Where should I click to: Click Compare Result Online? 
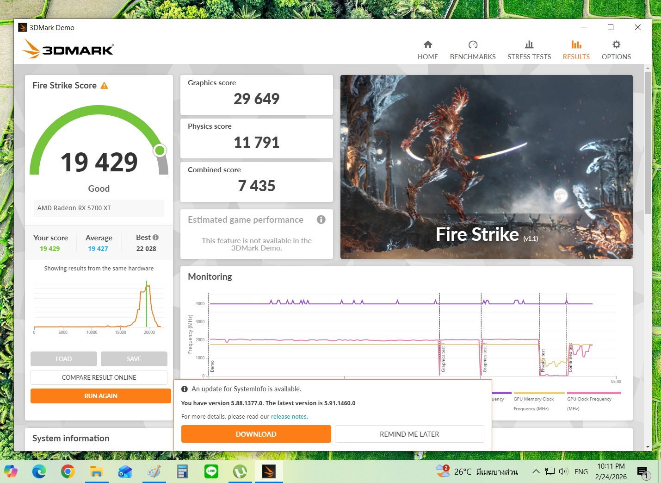click(x=99, y=377)
